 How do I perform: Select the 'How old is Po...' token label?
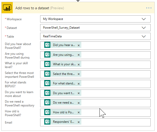(63, 112)
